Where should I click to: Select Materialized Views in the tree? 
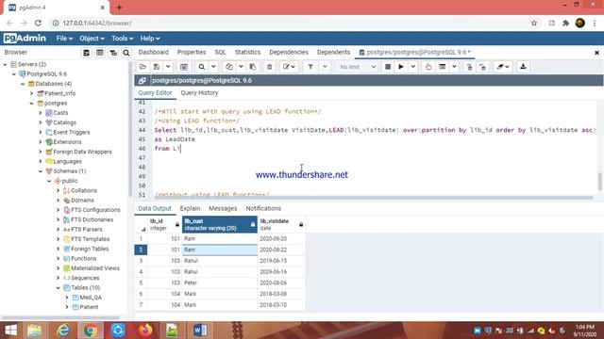point(94,268)
